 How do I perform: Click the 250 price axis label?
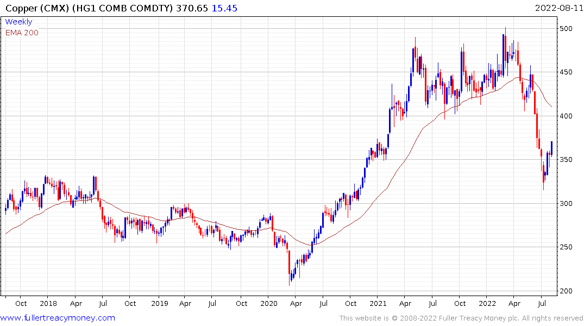(566, 247)
